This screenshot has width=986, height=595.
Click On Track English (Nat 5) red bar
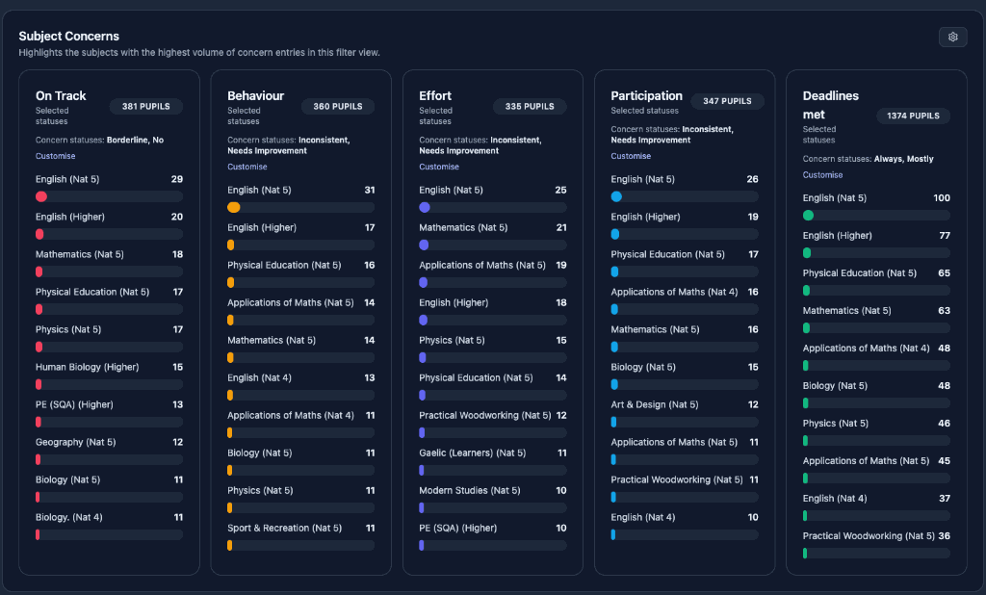(x=41, y=196)
